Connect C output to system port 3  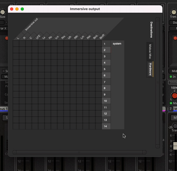click(x=29, y=56)
